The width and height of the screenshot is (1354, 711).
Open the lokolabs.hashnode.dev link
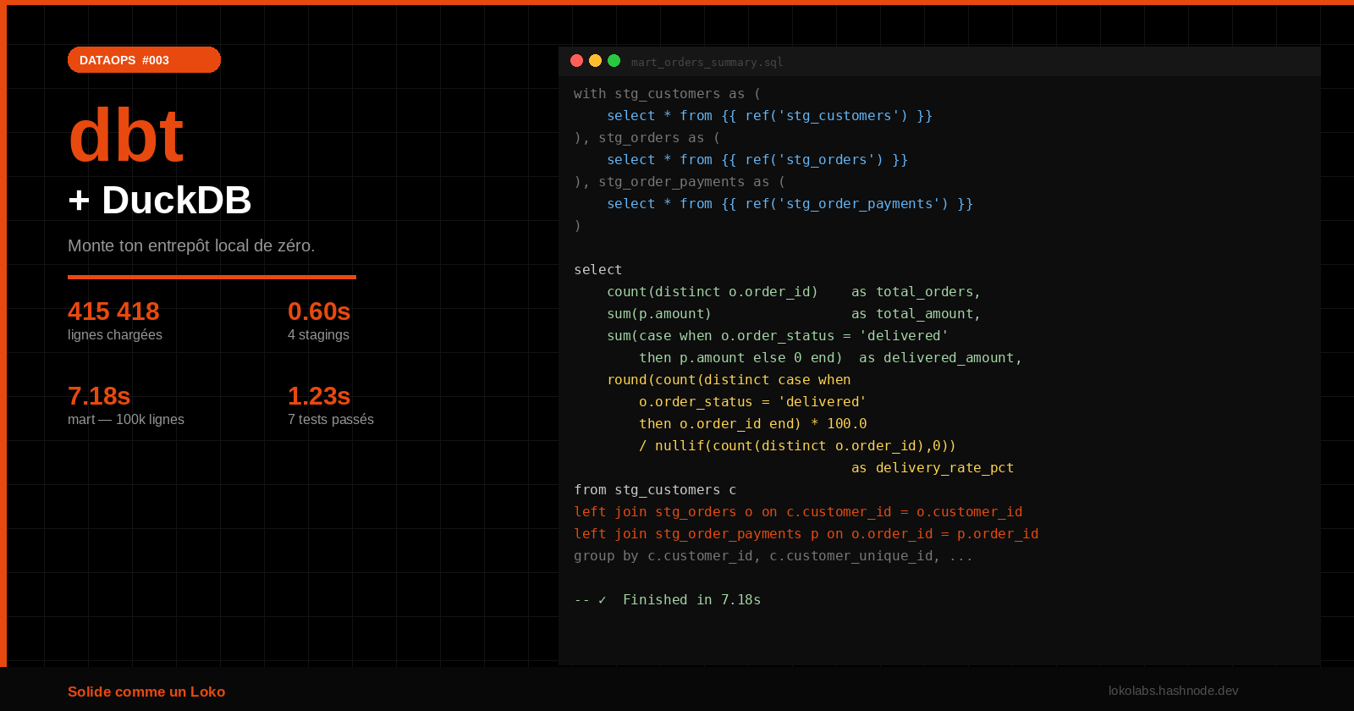coord(1173,691)
